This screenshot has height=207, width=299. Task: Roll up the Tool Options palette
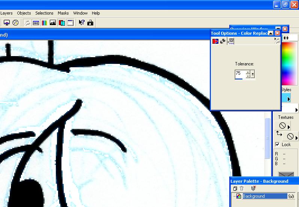point(271,33)
